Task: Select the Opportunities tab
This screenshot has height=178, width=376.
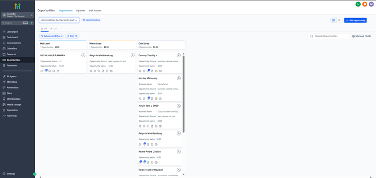Action: point(66,11)
